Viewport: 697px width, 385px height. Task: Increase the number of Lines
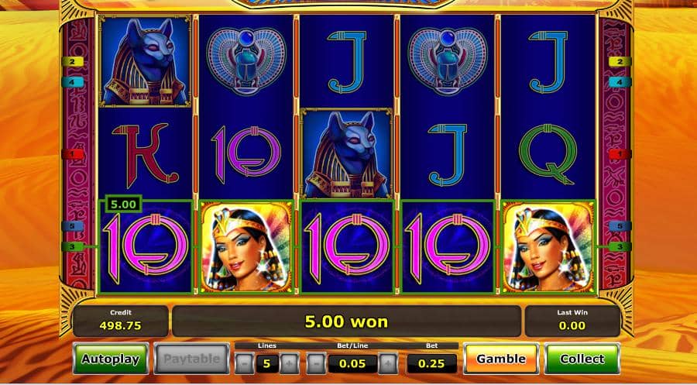290,363
